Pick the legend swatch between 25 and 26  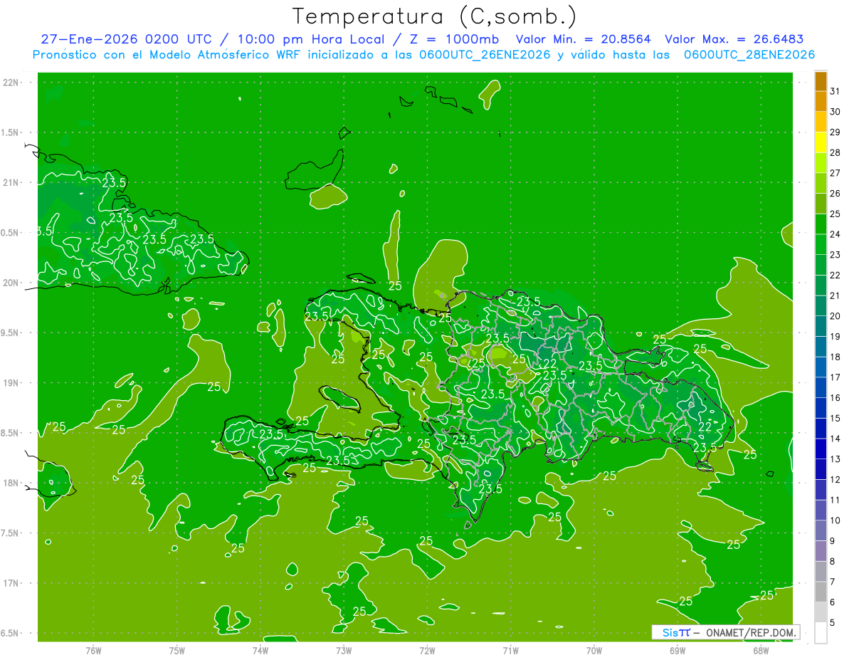tap(821, 204)
